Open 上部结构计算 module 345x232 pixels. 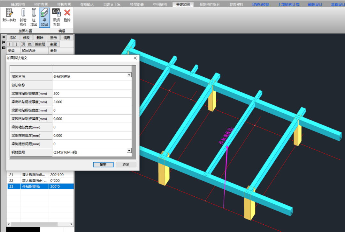click(289, 4)
